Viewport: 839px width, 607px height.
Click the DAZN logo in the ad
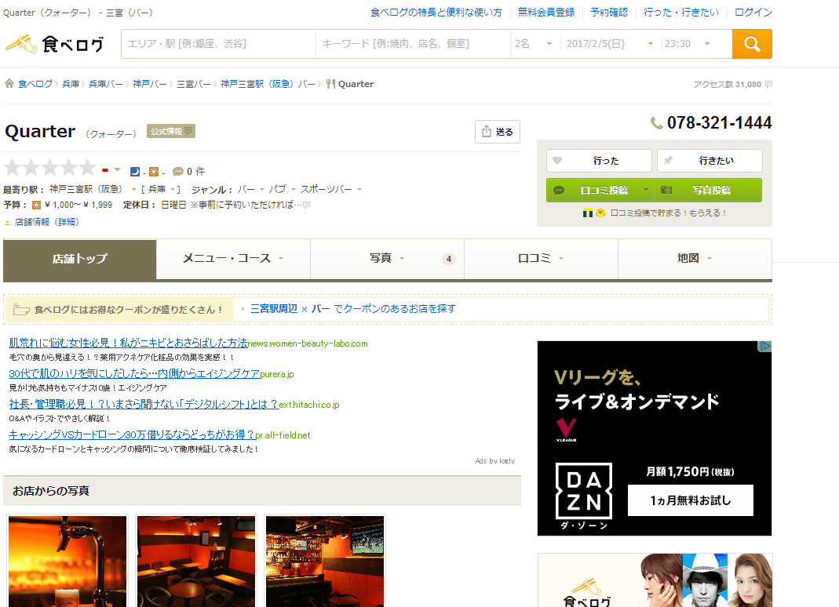pyautogui.click(x=584, y=492)
